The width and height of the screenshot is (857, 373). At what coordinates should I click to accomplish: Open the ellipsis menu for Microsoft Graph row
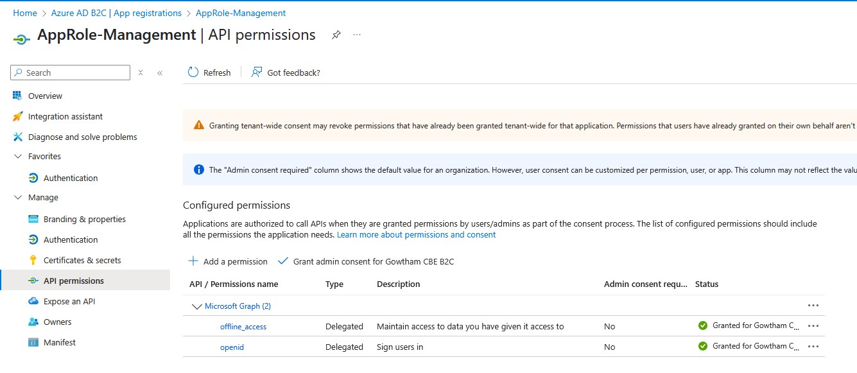pyautogui.click(x=813, y=306)
